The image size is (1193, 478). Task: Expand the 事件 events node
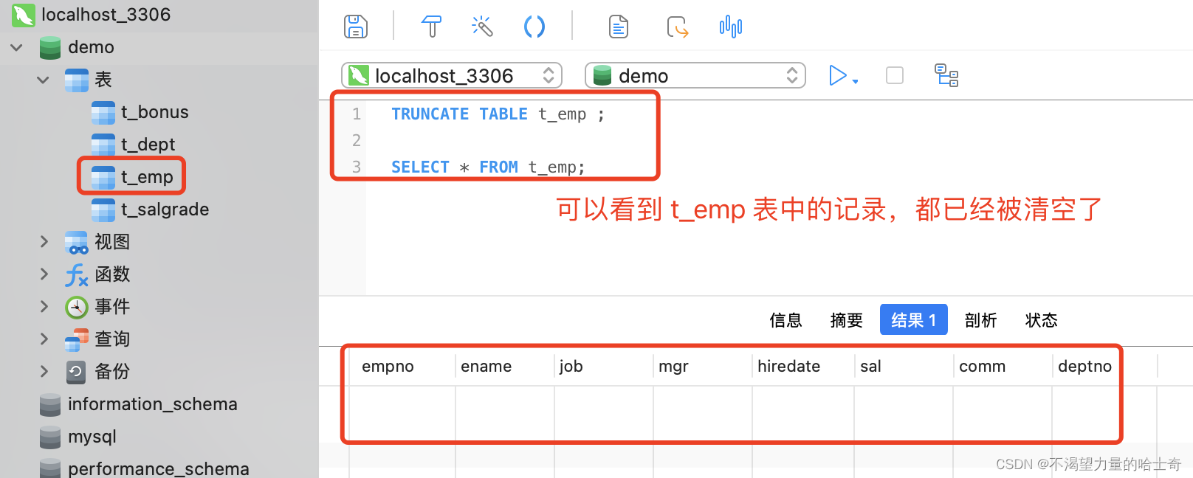(x=44, y=306)
